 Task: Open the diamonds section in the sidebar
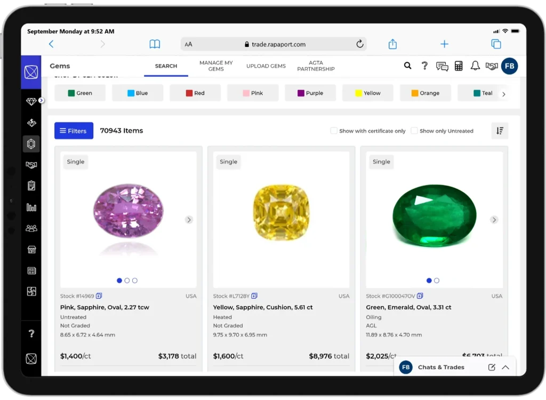tap(31, 101)
